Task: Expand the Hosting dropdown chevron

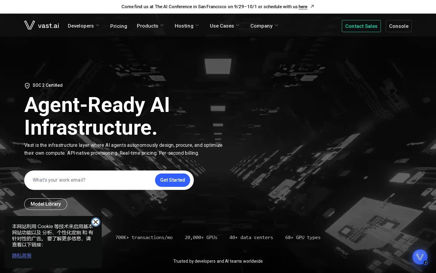Action: click(x=197, y=25)
